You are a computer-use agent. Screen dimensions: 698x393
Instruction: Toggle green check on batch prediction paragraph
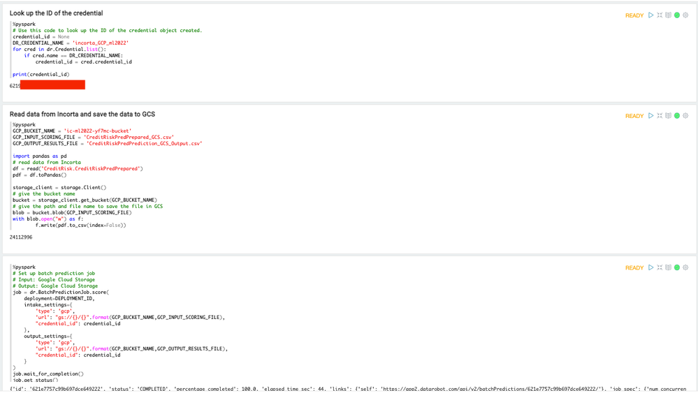pyautogui.click(x=677, y=267)
